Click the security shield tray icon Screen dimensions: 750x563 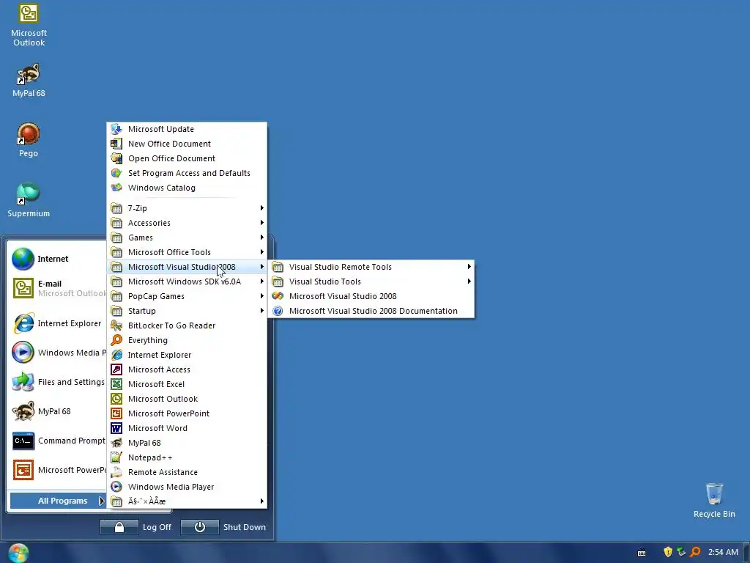coord(668,552)
